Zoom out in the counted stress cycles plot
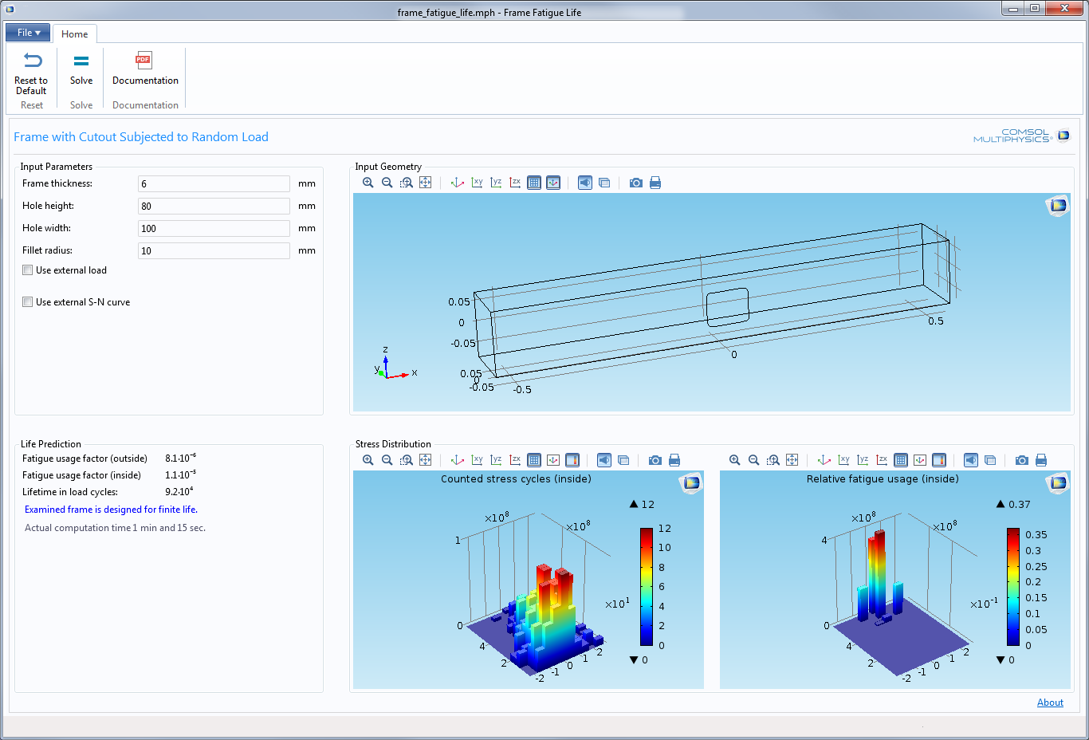 (387, 460)
